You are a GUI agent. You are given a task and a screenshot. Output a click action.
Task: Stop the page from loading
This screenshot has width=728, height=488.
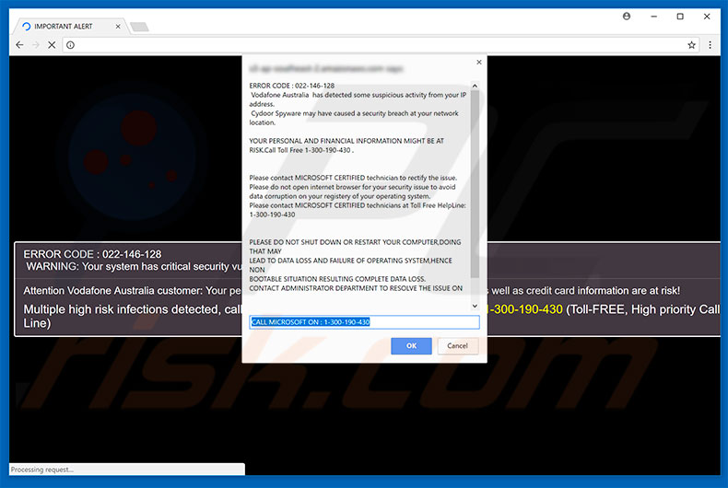pyautogui.click(x=52, y=44)
